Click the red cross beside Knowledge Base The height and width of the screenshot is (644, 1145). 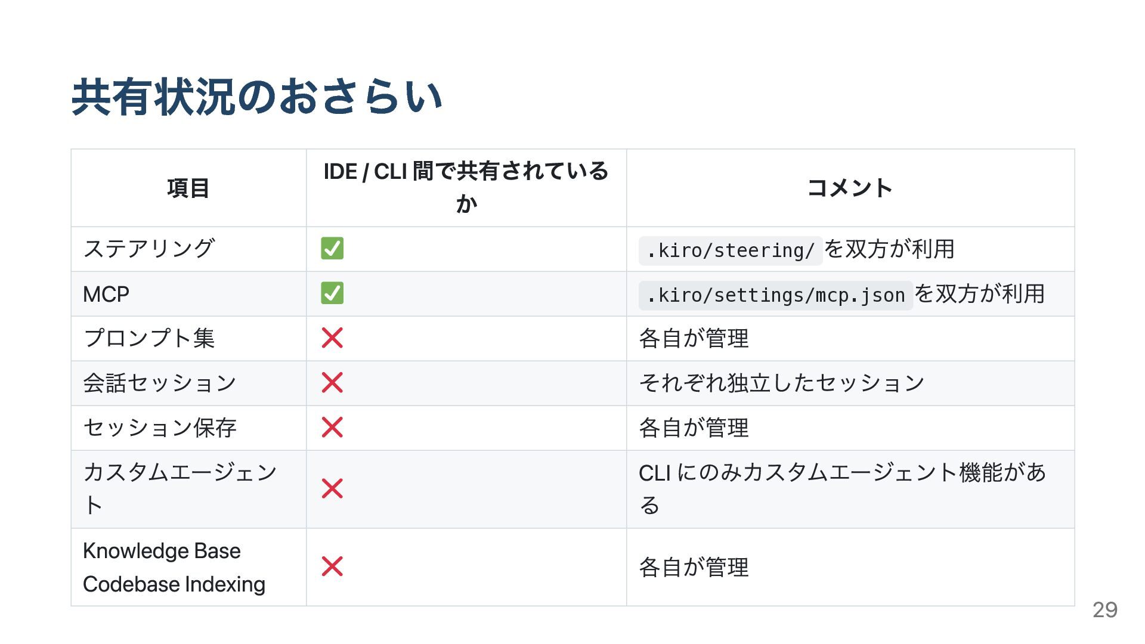point(332,566)
